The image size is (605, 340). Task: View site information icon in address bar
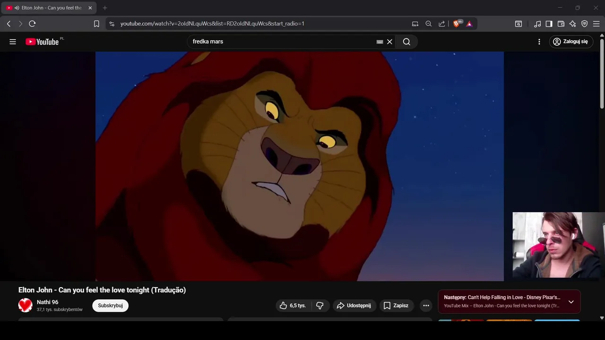(x=112, y=24)
